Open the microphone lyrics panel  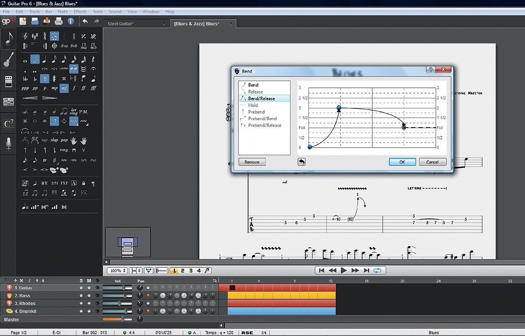click(x=8, y=144)
